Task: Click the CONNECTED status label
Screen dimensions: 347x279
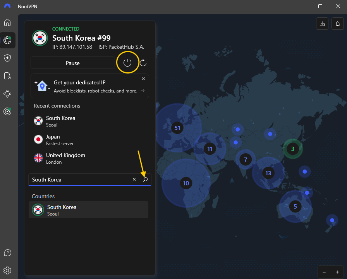Action: tap(66, 29)
